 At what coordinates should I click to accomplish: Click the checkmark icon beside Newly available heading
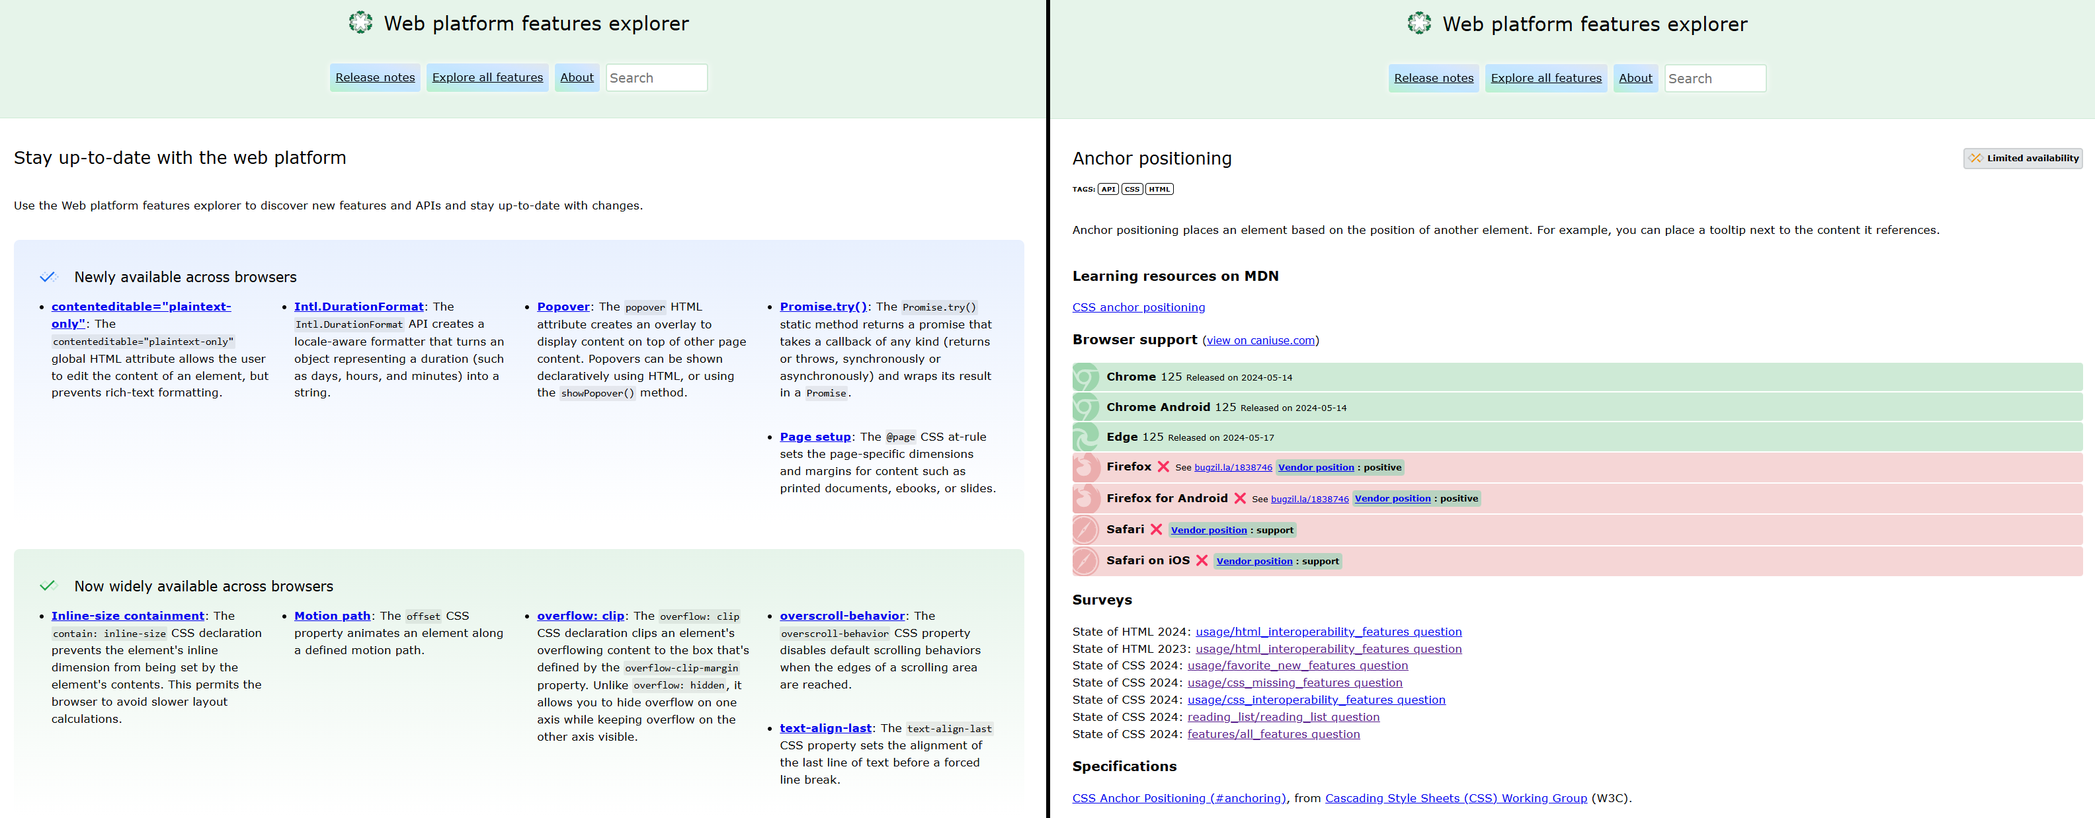tap(50, 276)
